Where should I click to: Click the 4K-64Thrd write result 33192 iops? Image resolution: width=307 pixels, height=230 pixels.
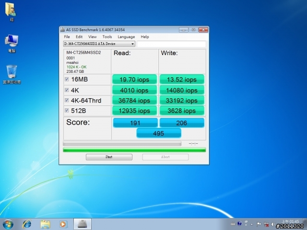[182, 101]
